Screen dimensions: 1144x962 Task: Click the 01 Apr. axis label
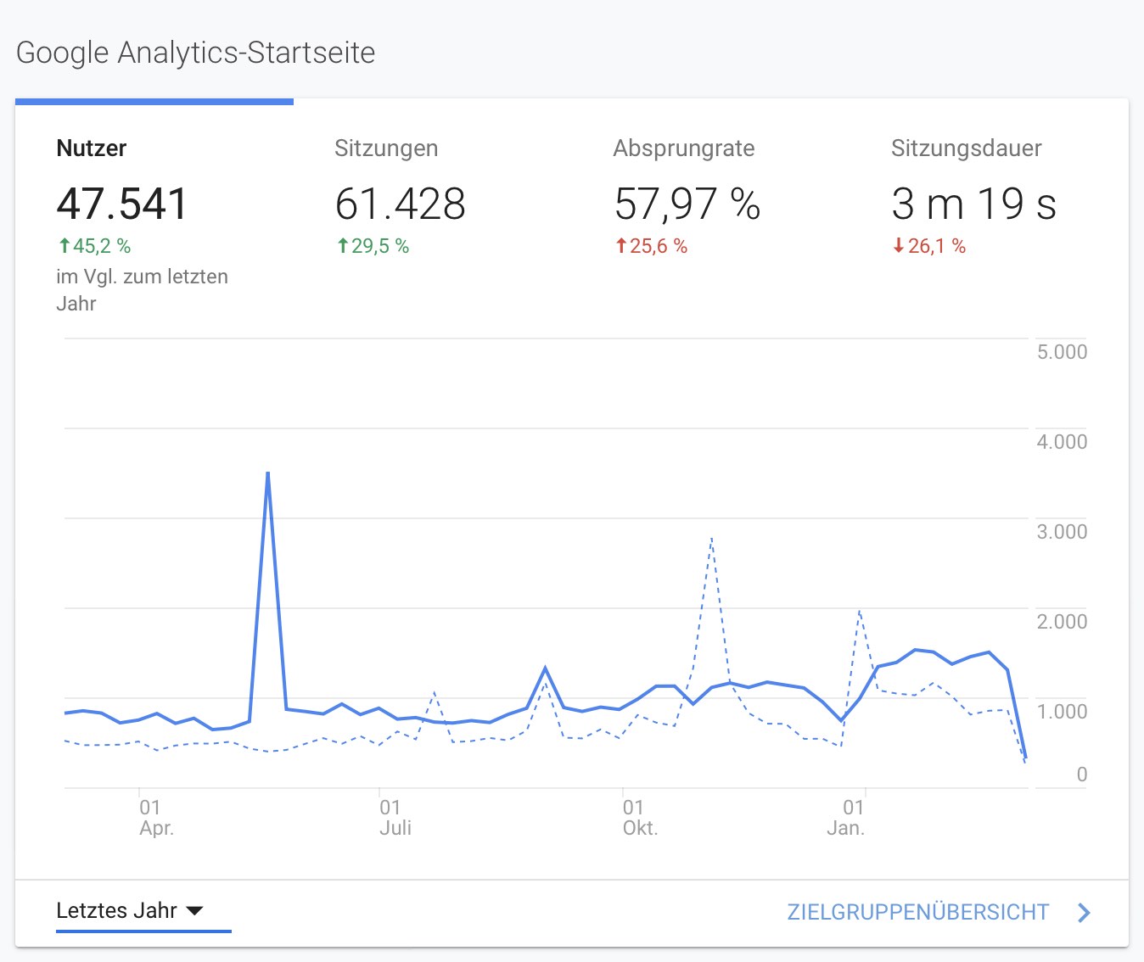click(x=155, y=818)
